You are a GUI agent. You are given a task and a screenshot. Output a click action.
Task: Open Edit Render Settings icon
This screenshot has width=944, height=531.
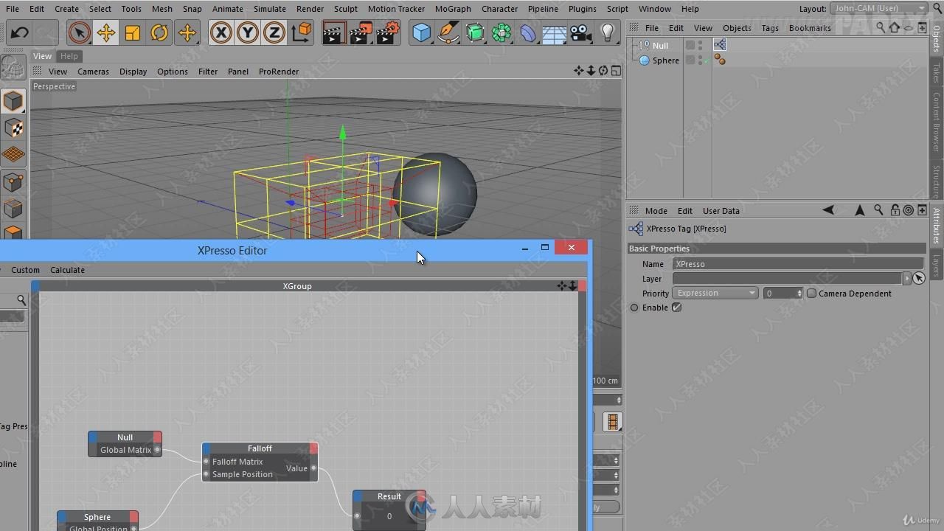[388, 32]
